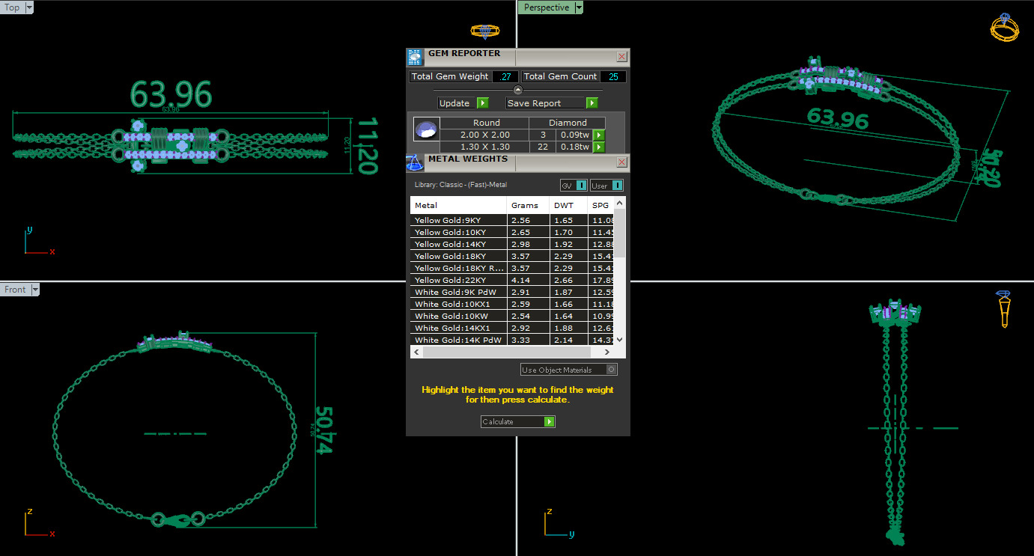This screenshot has width=1034, height=556.
Task: Select the White Gold:10KW row
Action: pos(512,316)
